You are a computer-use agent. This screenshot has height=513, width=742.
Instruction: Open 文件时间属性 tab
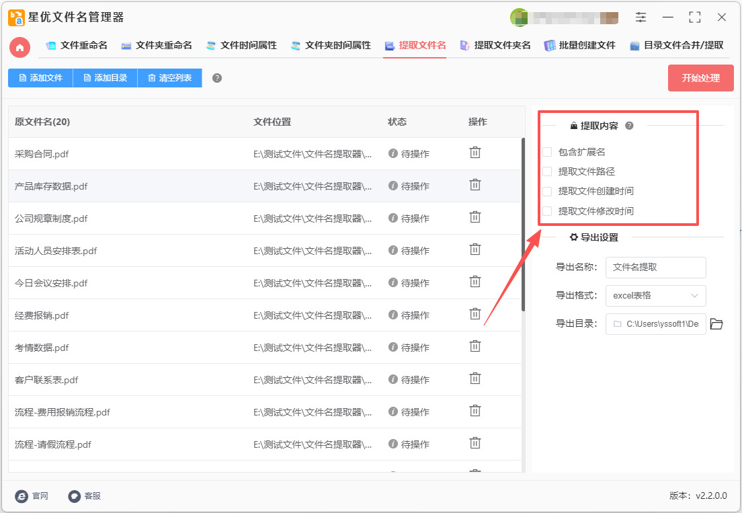tap(241, 46)
